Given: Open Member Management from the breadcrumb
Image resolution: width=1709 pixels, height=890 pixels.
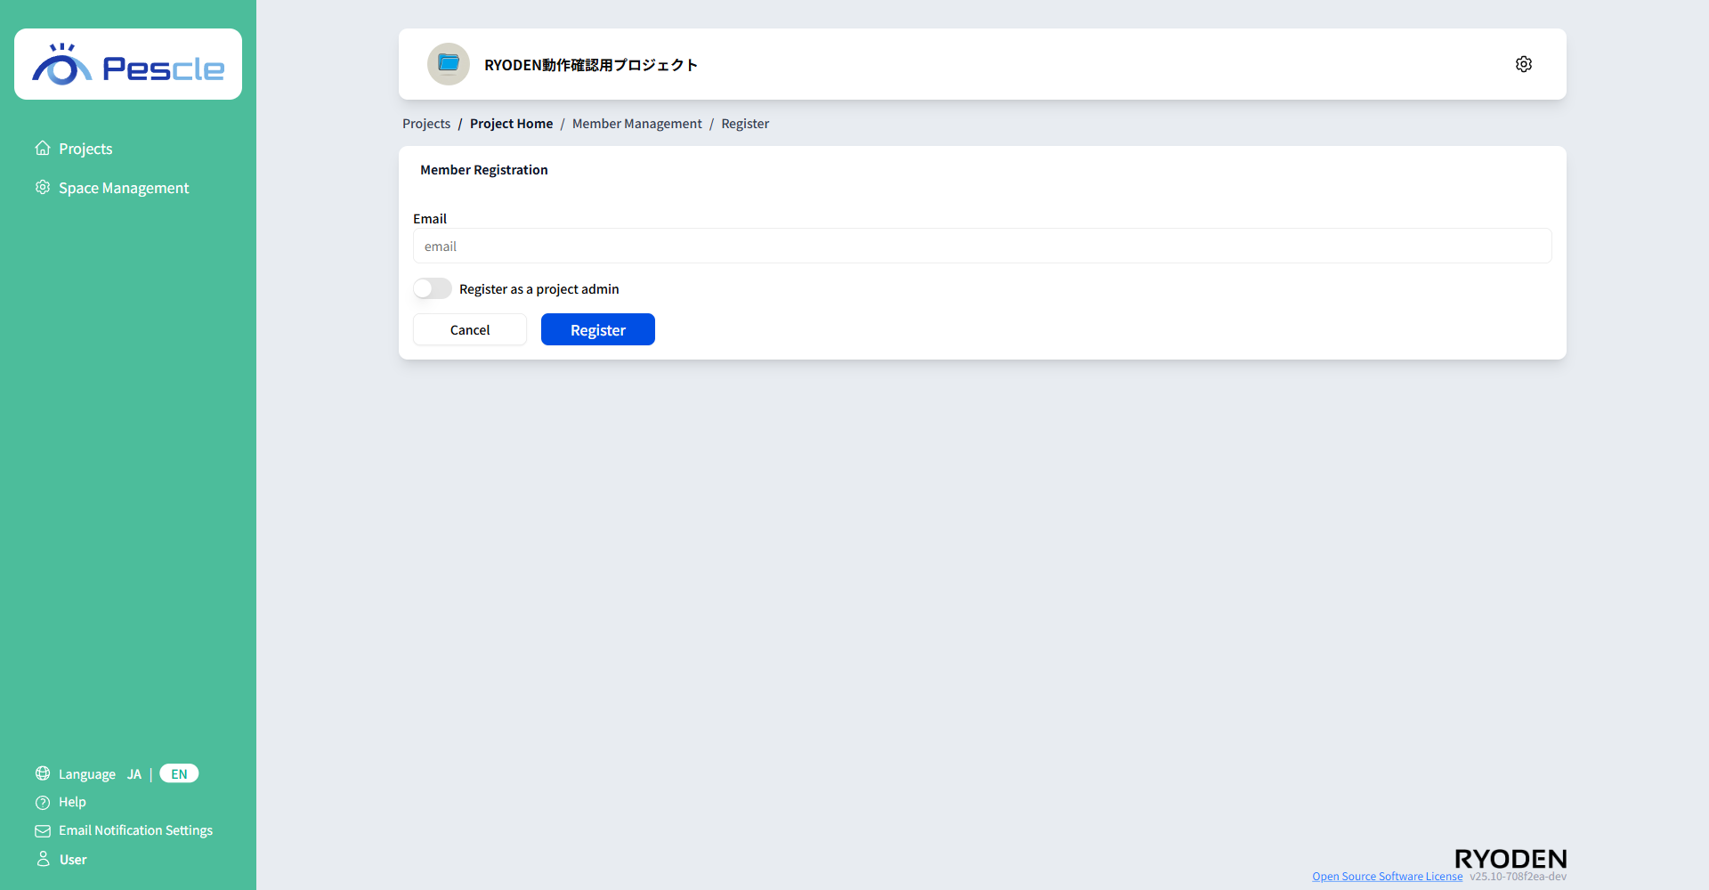Looking at the screenshot, I should pos(636,123).
